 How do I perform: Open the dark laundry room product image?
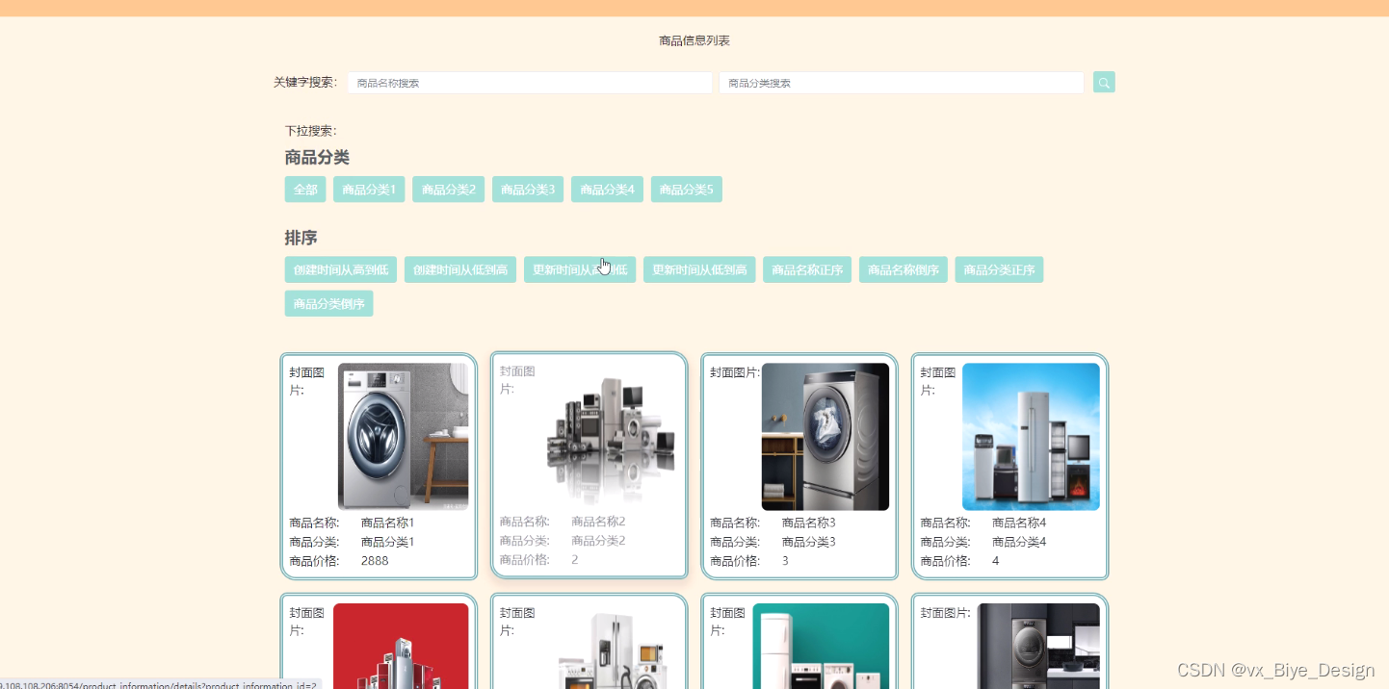(x=1038, y=646)
